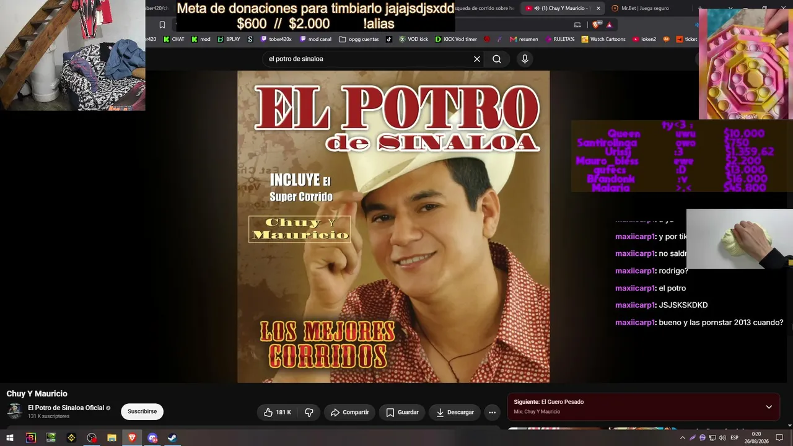Click the magnifying glass search button

point(497,59)
